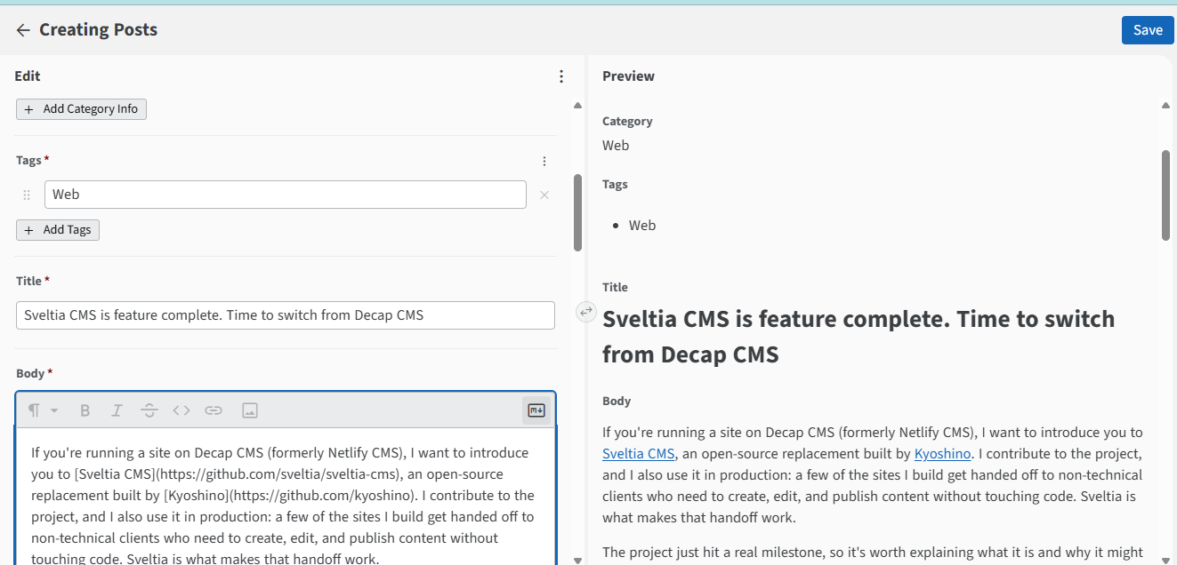This screenshot has height=565, width=1177.
Task: Open the Kyoshino link in the preview
Action: [942, 454]
